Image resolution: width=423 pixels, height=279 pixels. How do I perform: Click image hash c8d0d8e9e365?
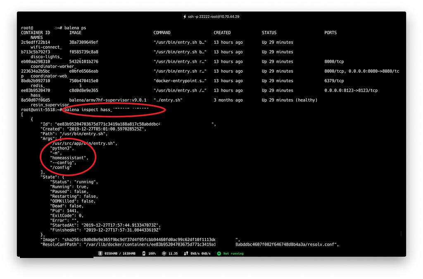pyautogui.click(x=83, y=90)
